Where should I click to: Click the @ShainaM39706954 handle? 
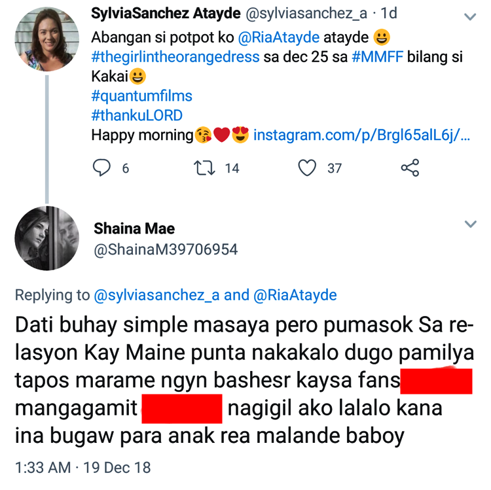[x=166, y=249]
